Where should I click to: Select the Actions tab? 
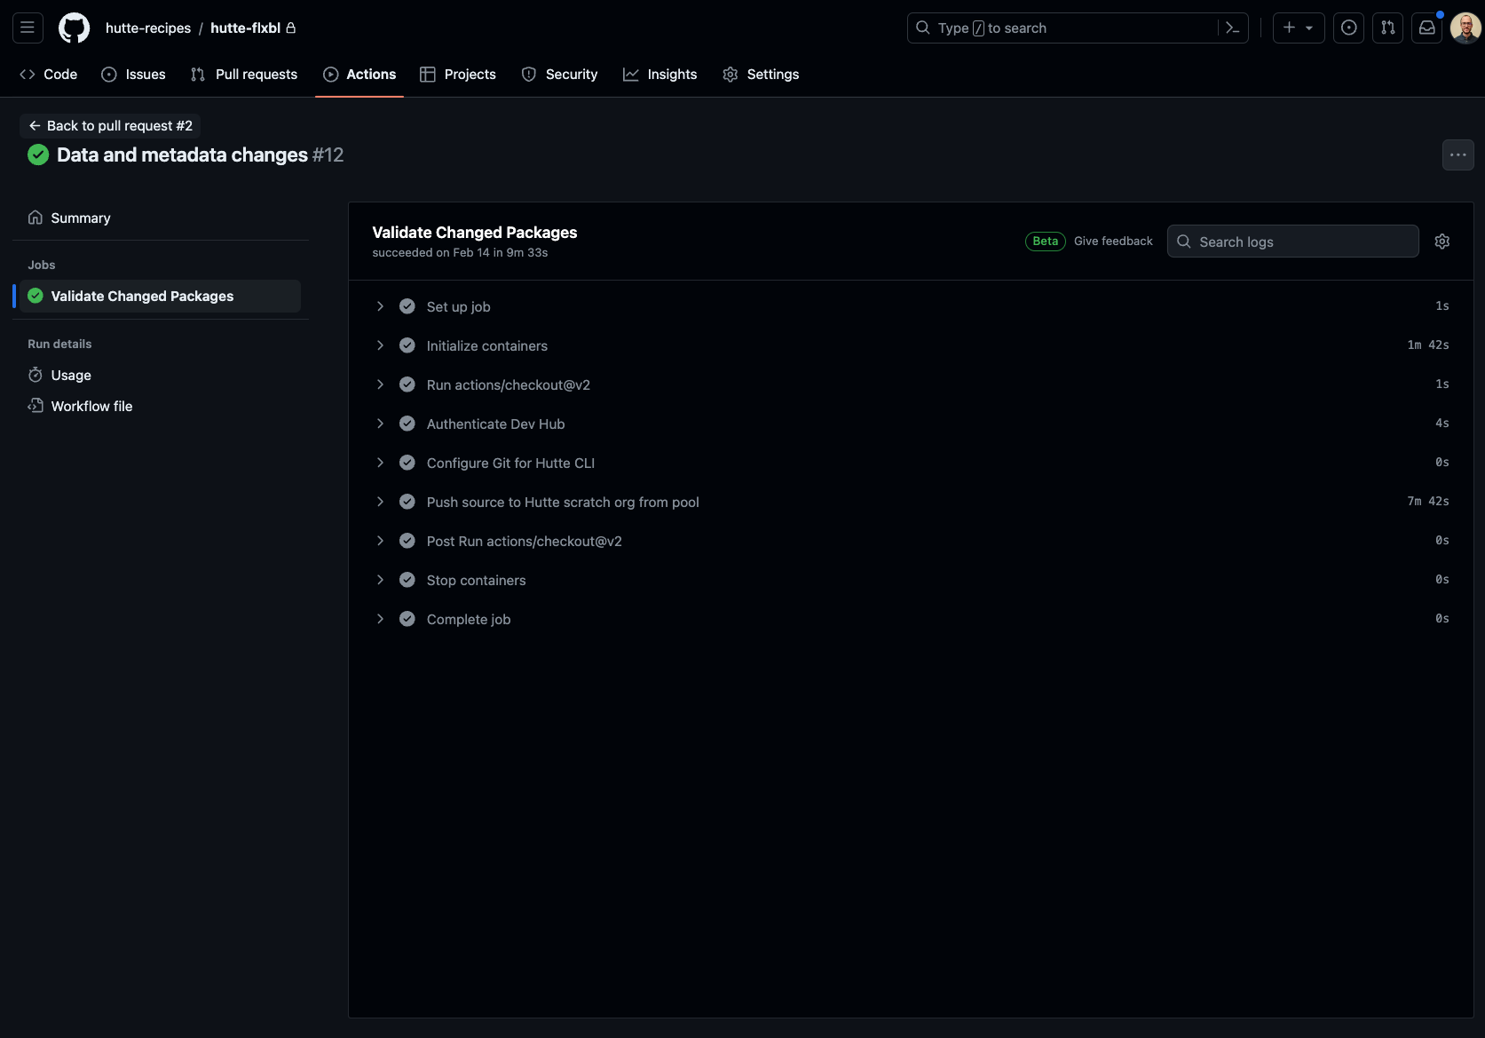(x=359, y=75)
